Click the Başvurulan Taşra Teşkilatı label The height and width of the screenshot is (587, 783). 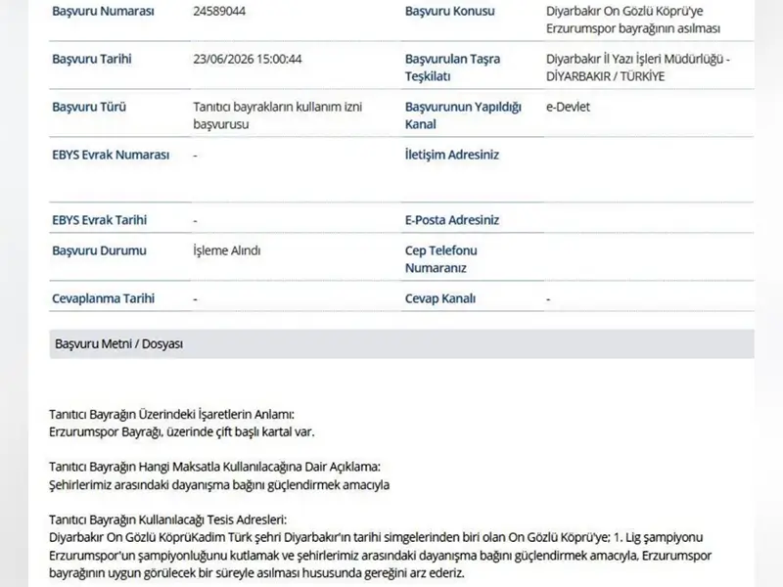(452, 68)
